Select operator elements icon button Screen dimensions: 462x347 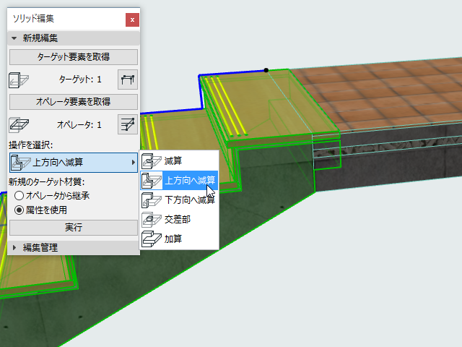(x=128, y=124)
